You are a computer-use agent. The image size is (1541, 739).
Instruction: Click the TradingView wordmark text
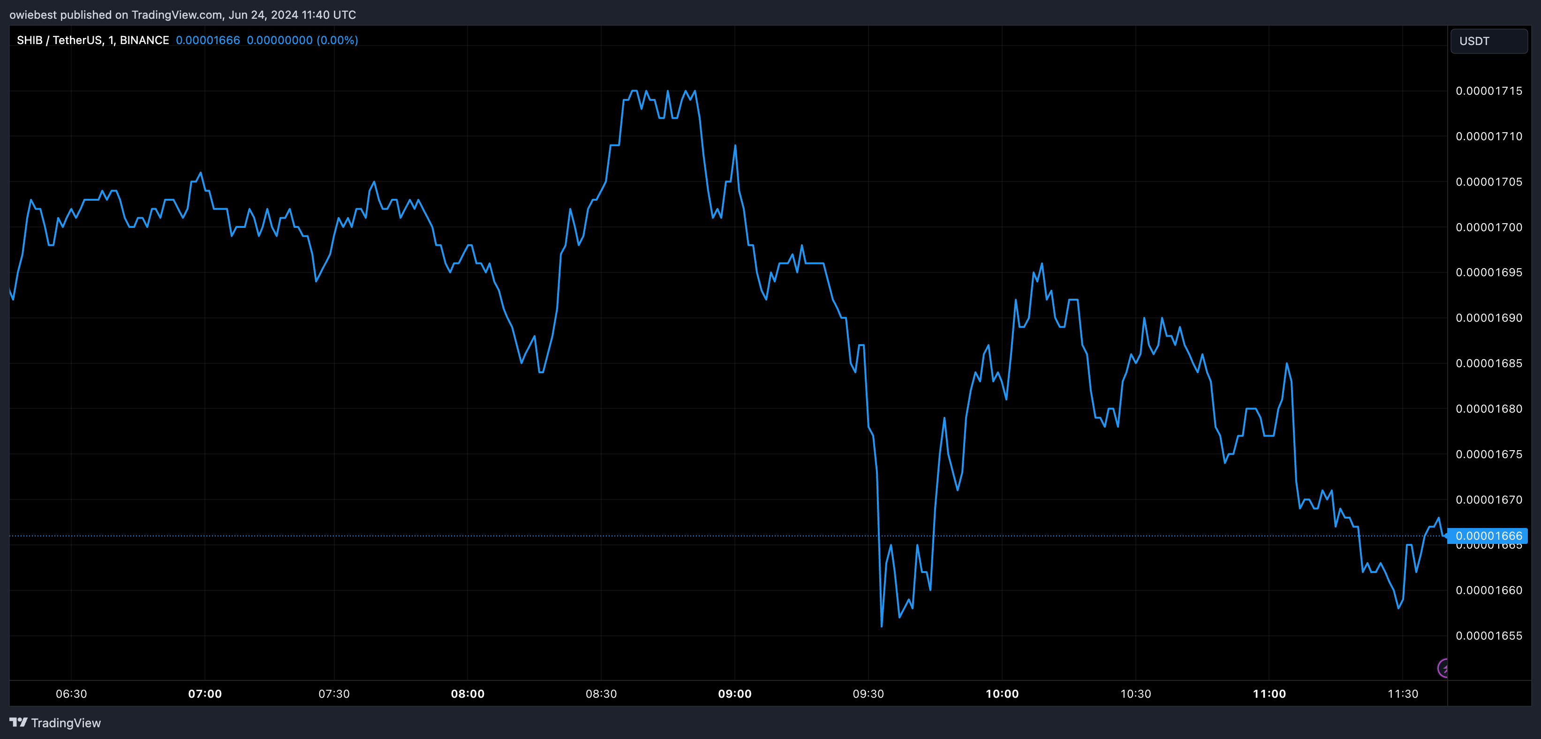pyautogui.click(x=66, y=723)
